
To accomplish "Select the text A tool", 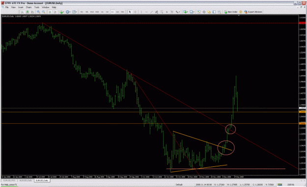I will (x=167, y=12).
